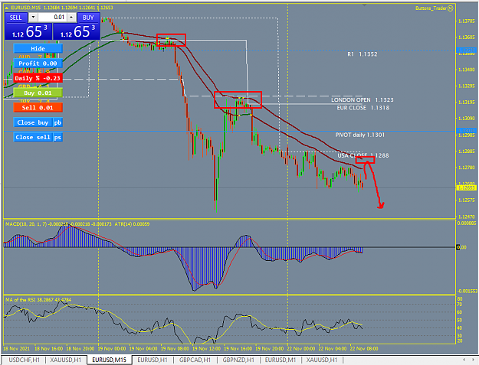Viewport: 479px width, 365px height.
Task: Click the Close sell button
Action: tap(33, 137)
